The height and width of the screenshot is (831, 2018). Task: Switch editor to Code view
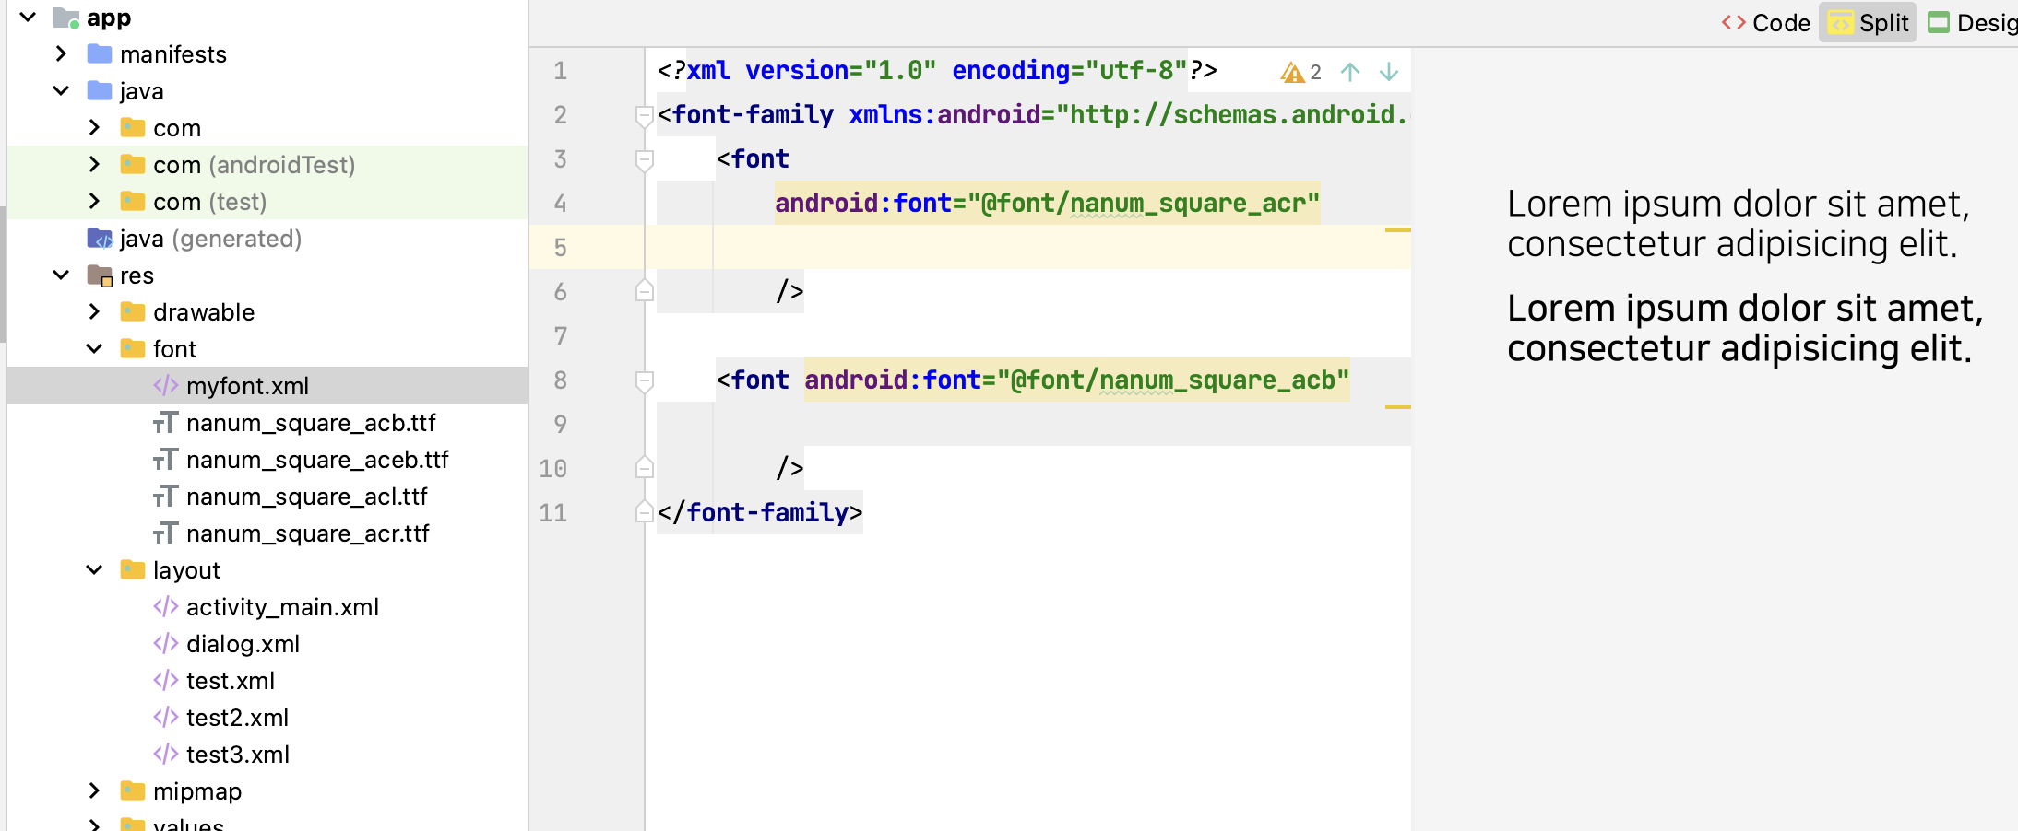(1765, 23)
